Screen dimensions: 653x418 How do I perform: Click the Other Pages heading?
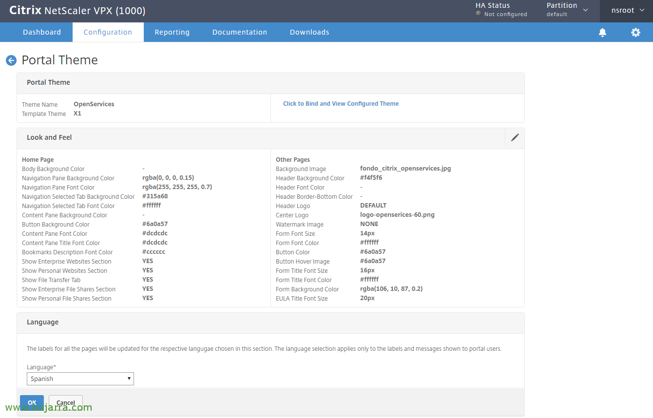pos(293,160)
